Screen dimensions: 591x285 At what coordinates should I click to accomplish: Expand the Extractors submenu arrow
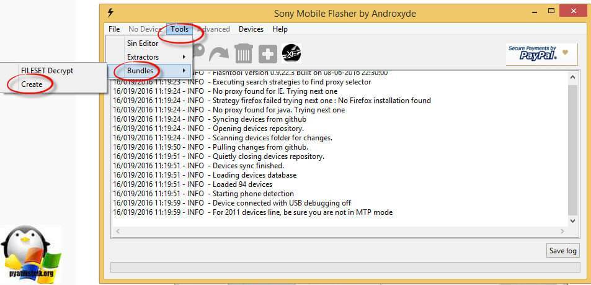coord(184,57)
